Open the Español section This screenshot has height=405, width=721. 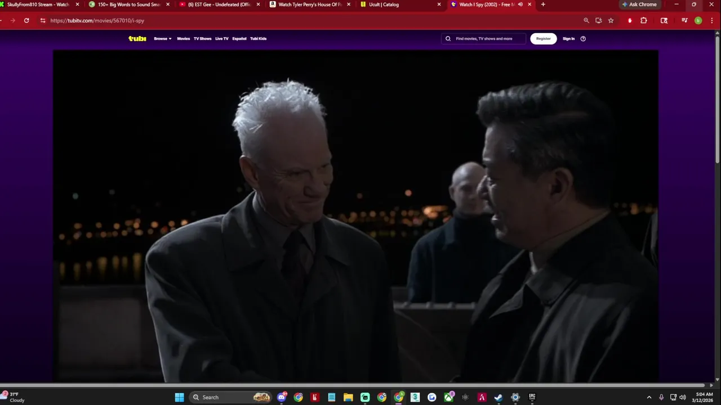pyautogui.click(x=239, y=39)
